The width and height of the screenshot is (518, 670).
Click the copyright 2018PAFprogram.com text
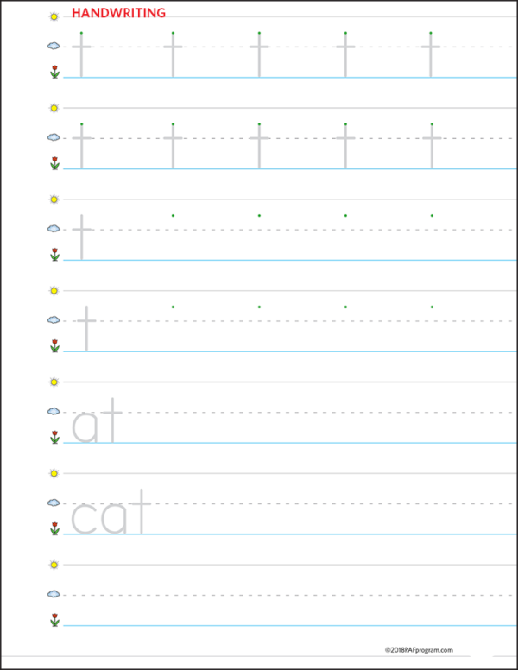pyautogui.click(x=419, y=650)
